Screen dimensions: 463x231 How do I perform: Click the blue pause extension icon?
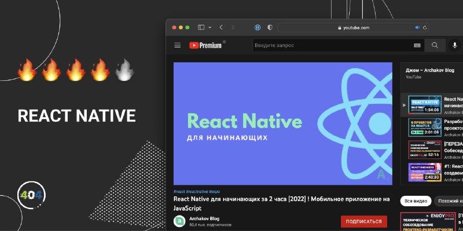coord(258,27)
